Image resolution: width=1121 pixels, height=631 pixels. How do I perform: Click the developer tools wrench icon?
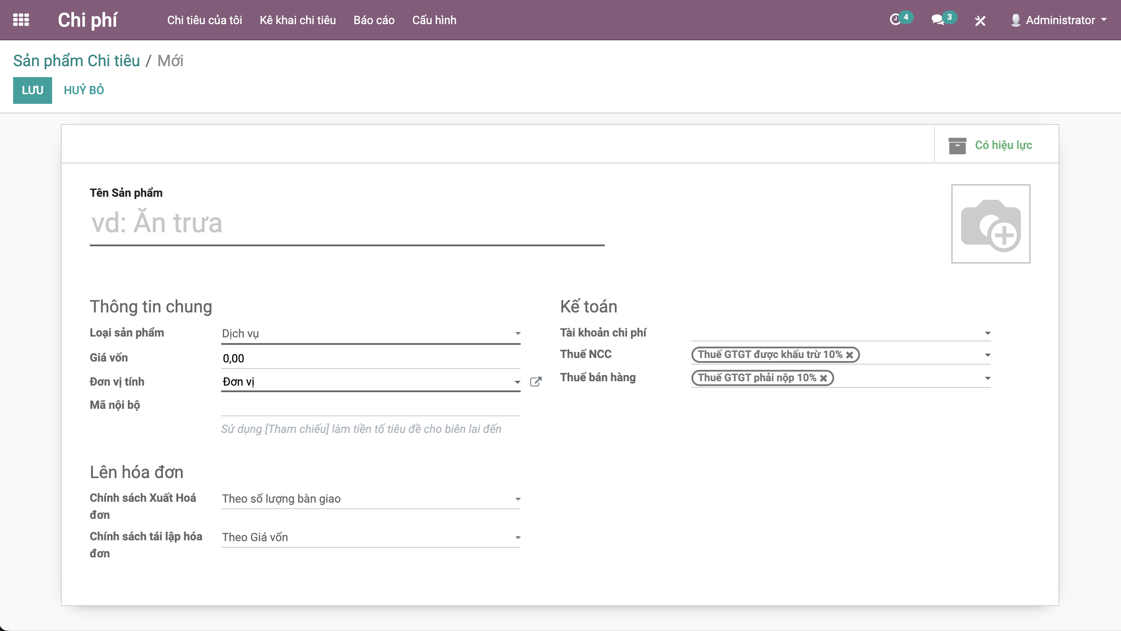point(980,21)
